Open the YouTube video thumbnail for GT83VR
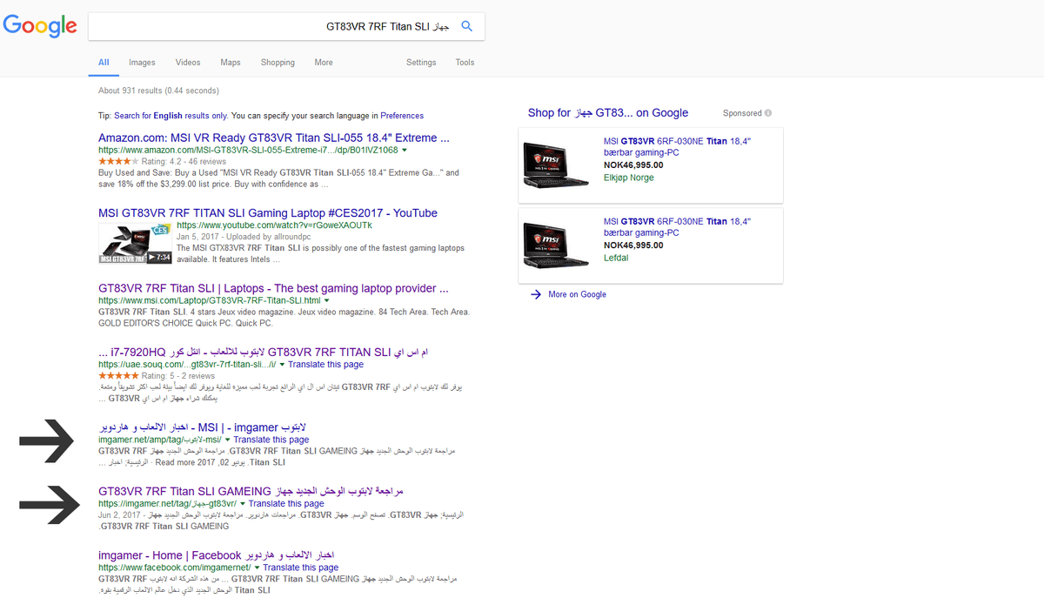Viewport: 1044px width, 605px height. (x=134, y=244)
